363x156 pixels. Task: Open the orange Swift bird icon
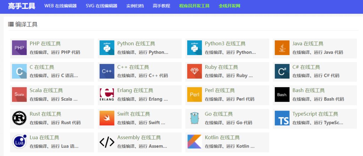pos(107,118)
